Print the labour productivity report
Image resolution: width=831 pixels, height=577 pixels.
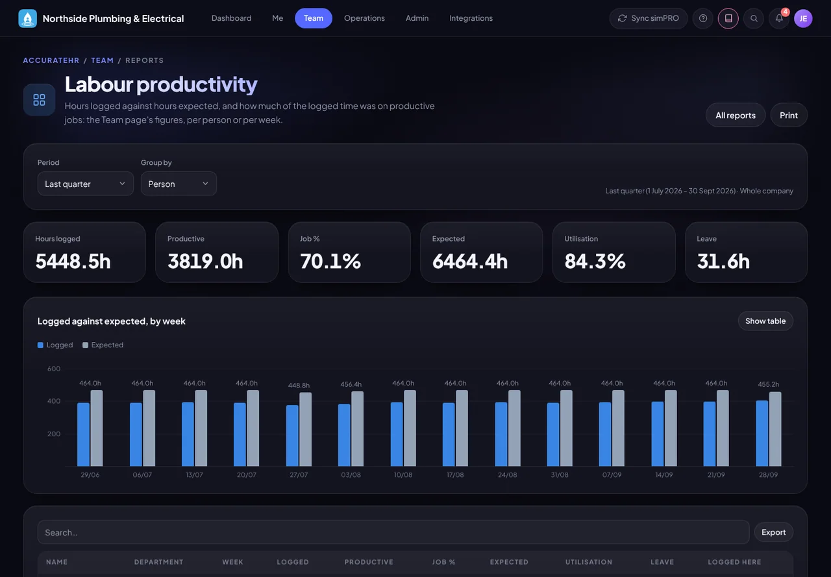coord(789,115)
